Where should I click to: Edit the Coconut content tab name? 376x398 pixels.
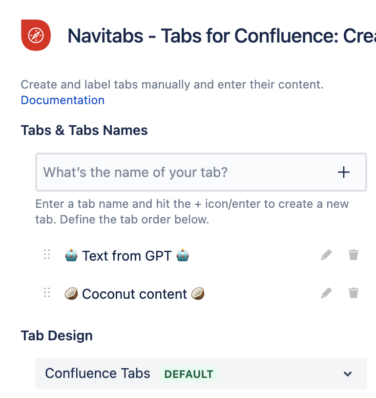[x=326, y=293]
